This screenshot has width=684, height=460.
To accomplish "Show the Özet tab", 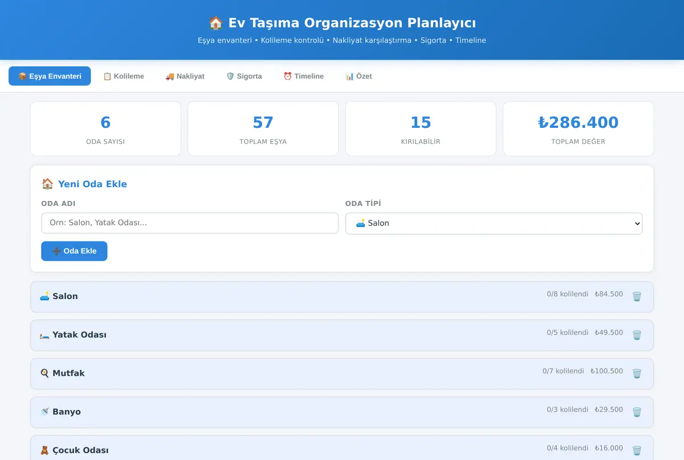I will pos(359,76).
